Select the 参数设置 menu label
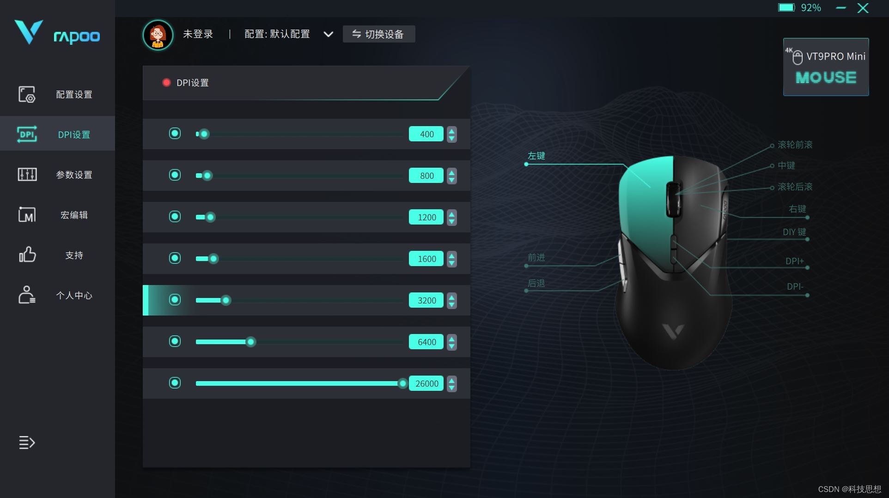889x498 pixels. pyautogui.click(x=74, y=175)
